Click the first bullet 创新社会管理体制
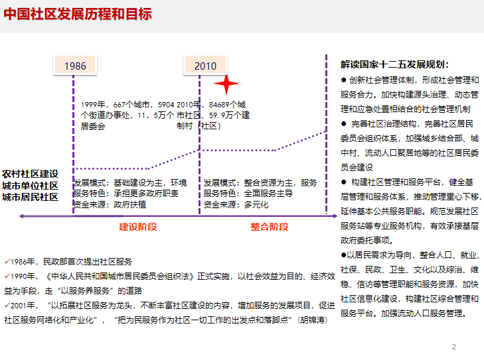The width and height of the screenshot is (484, 362). (x=410, y=95)
